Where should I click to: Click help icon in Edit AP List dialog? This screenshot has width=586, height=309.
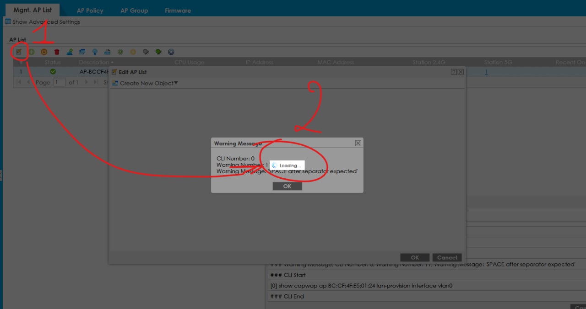(454, 72)
